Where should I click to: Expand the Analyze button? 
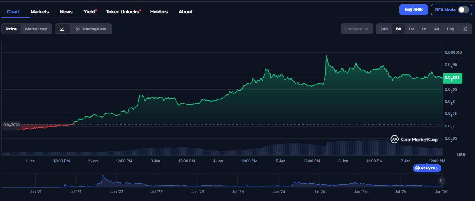coord(427,168)
